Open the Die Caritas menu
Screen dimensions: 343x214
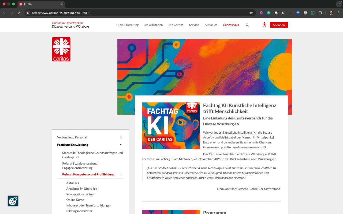(x=176, y=25)
